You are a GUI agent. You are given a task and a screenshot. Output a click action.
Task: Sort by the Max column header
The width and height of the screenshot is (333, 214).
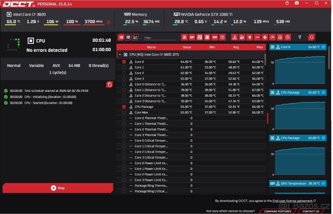pyautogui.click(x=260, y=47)
